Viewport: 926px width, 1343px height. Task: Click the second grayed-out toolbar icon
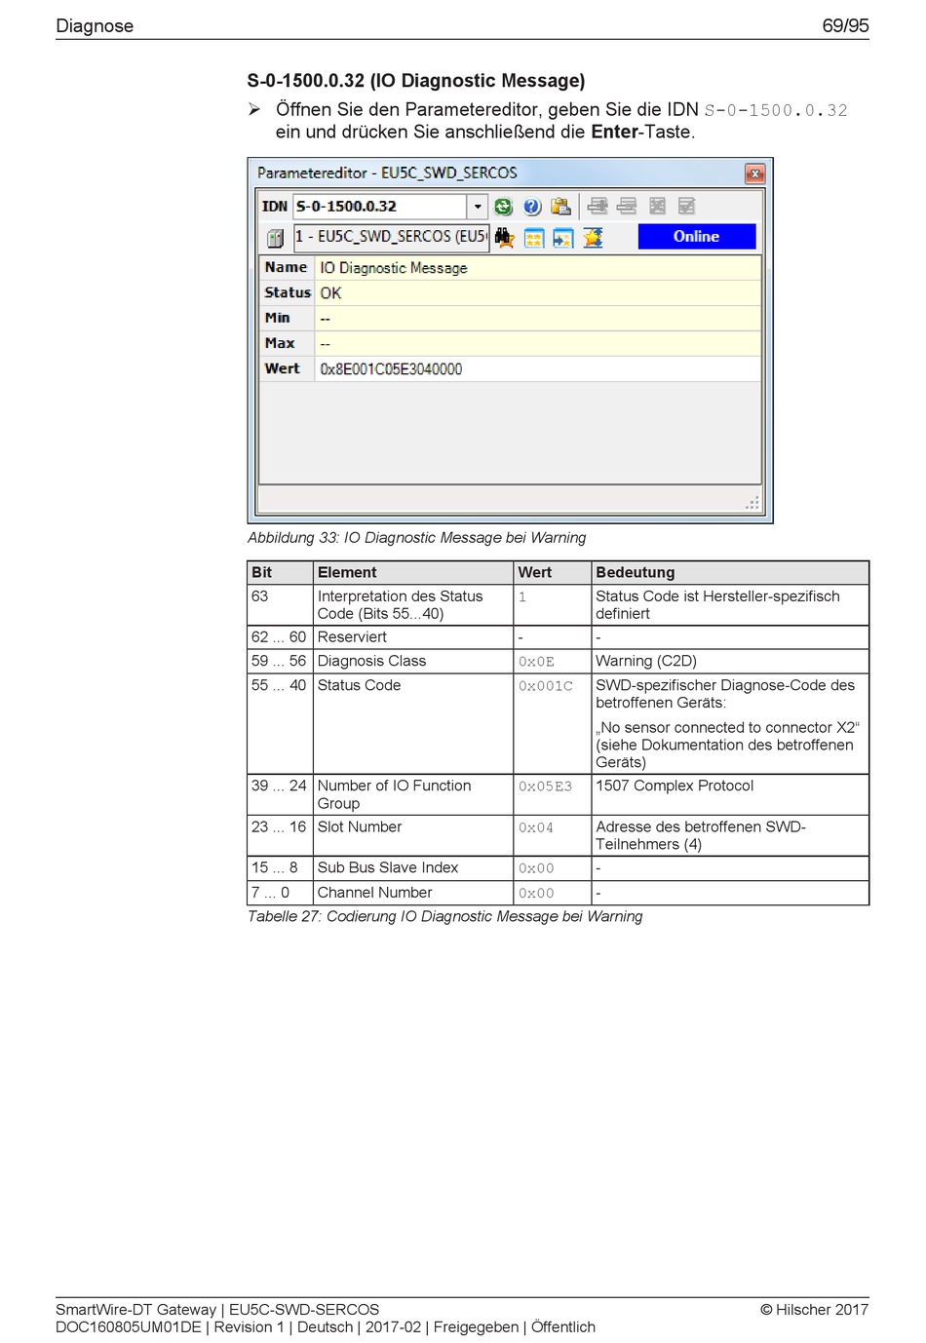pyautogui.click(x=627, y=207)
